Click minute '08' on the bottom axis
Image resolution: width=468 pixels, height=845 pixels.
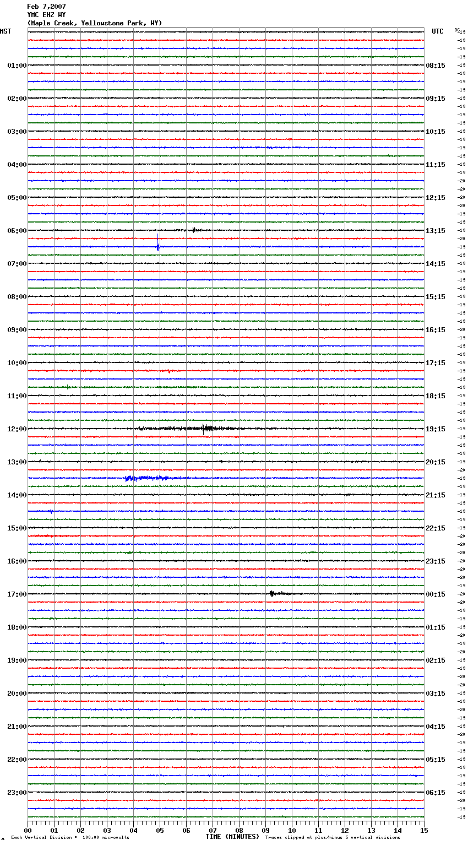[239, 830]
